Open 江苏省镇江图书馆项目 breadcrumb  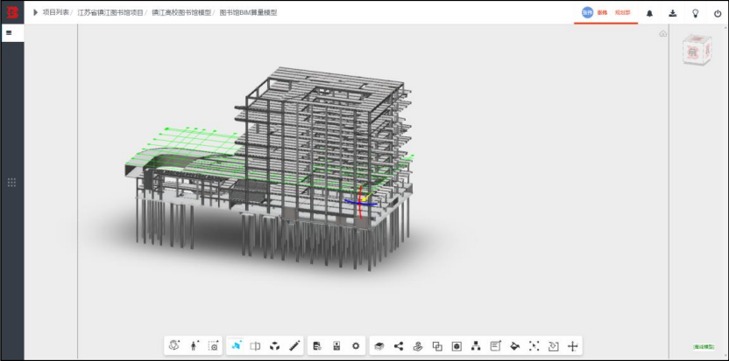[x=110, y=12]
